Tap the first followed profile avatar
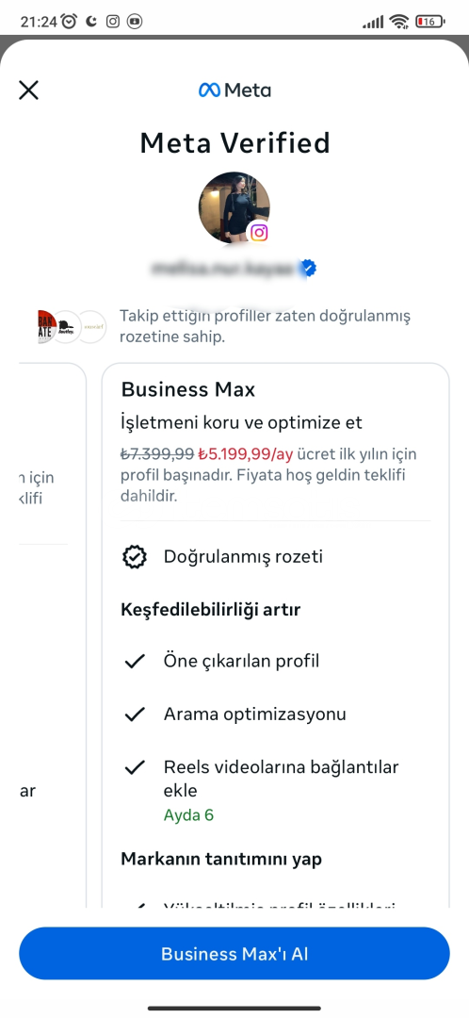The width and height of the screenshot is (469, 1018). pyautogui.click(x=47, y=326)
